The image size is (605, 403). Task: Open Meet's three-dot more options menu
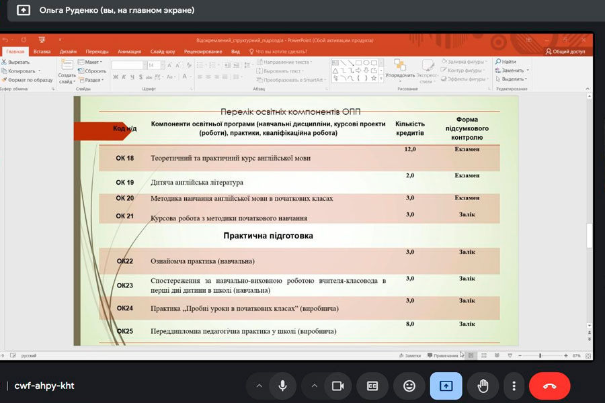[x=514, y=386]
